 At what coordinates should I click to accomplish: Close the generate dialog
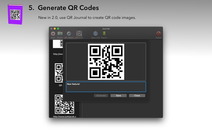click(x=137, y=96)
